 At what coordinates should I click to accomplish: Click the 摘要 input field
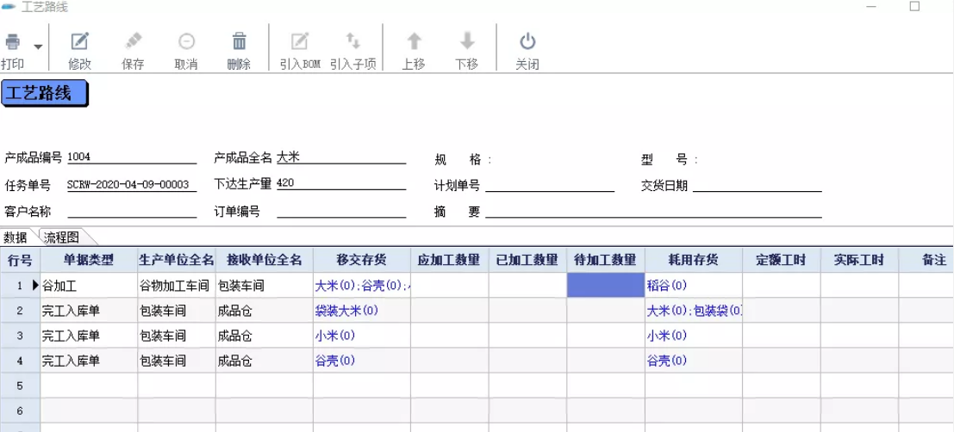click(653, 212)
